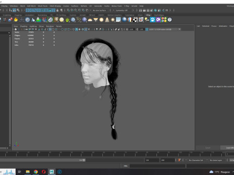The width and height of the screenshot is (234, 175).
Task: Click the question mark shelf icon
Action: [x=170, y=20]
